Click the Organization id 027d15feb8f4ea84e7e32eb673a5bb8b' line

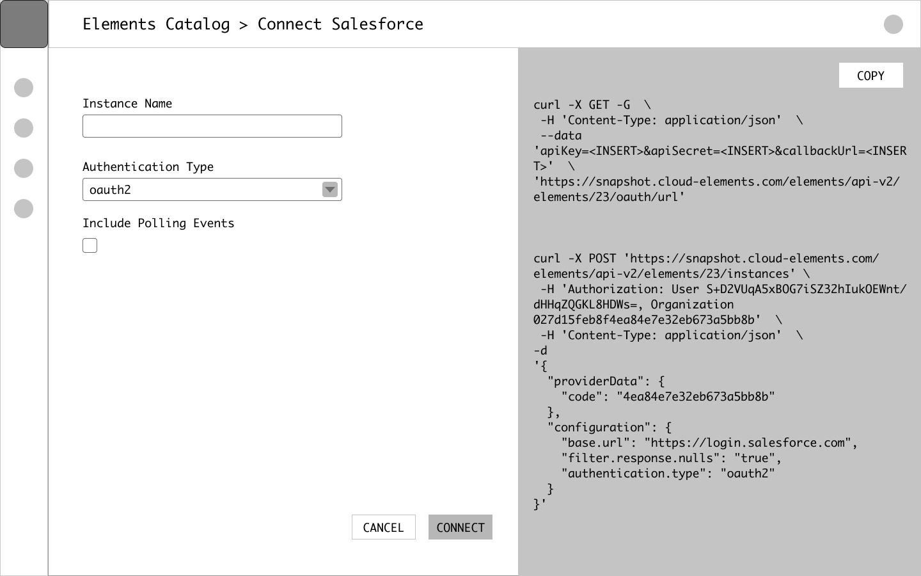[x=658, y=320]
